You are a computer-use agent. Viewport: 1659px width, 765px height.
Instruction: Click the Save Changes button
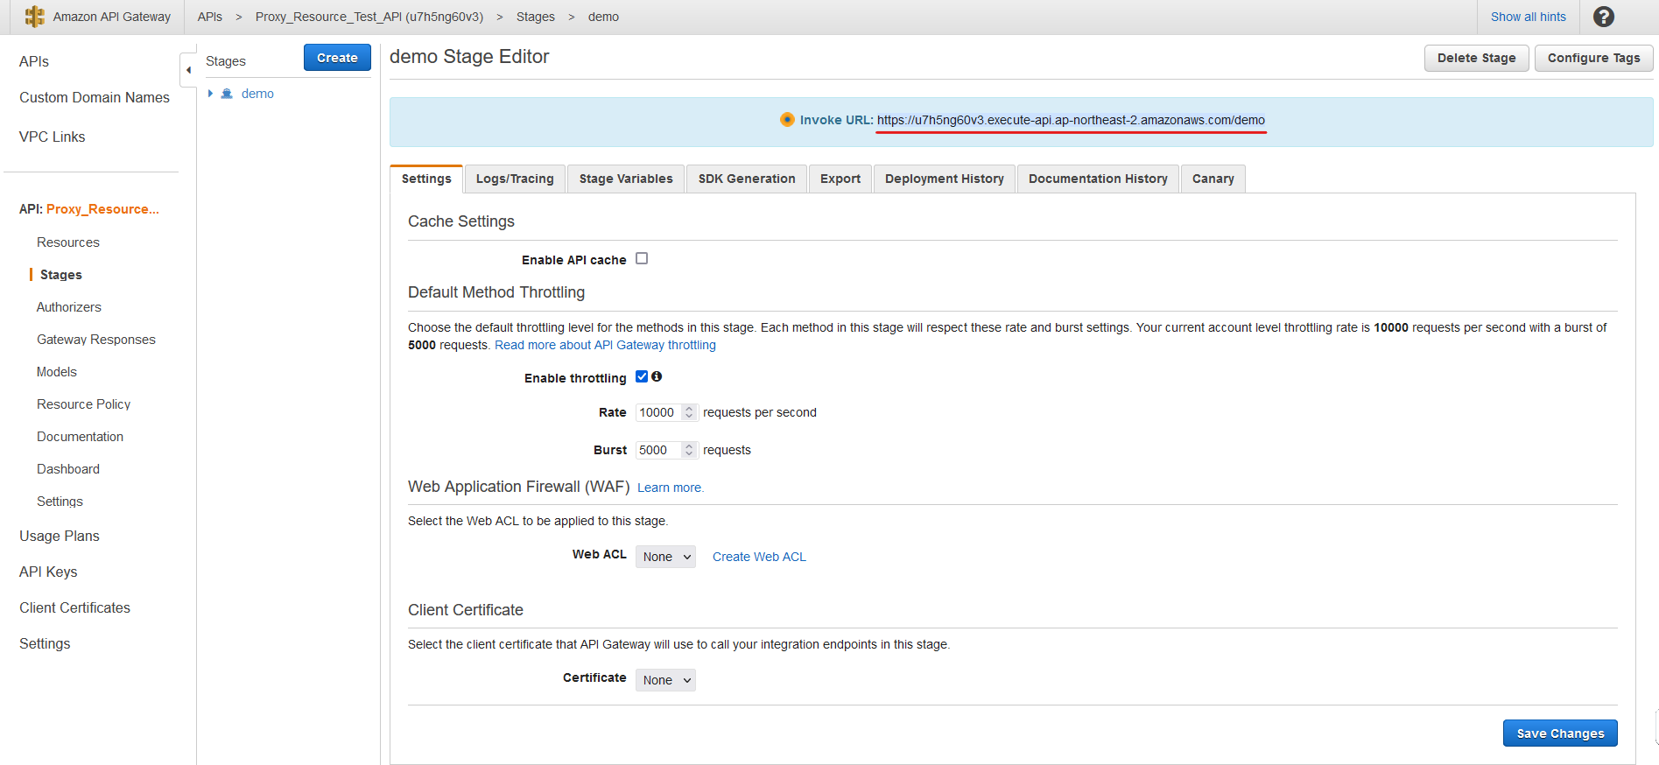tap(1560, 733)
